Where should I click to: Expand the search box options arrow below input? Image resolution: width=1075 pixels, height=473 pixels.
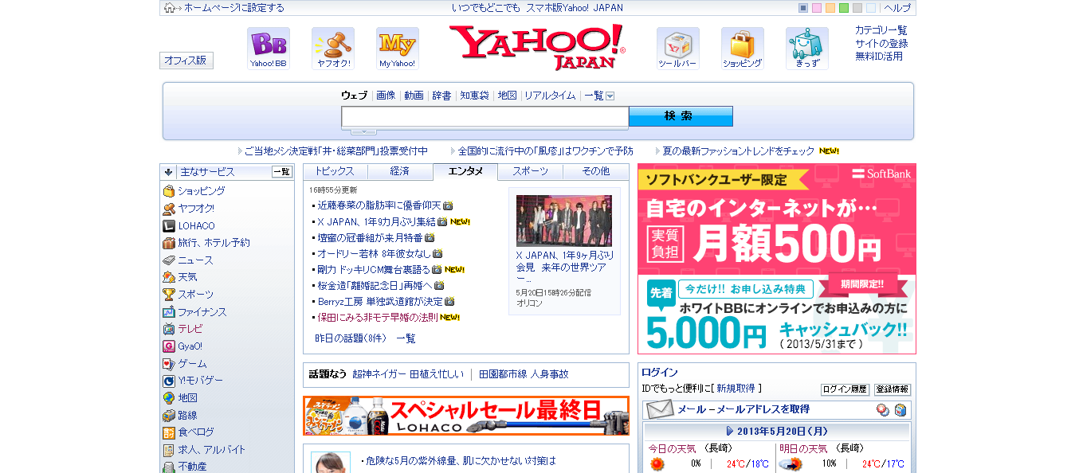tap(364, 131)
